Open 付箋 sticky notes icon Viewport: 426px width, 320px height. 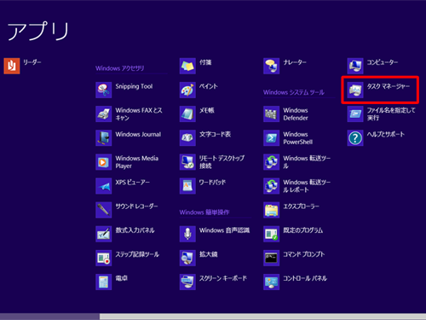tap(187, 66)
